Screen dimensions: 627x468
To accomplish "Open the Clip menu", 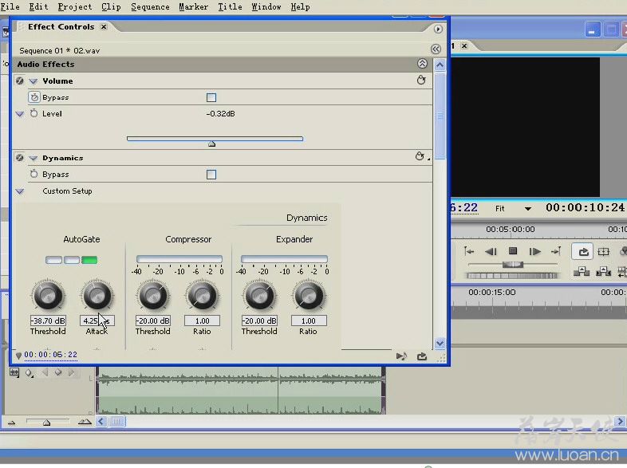I will click(111, 7).
